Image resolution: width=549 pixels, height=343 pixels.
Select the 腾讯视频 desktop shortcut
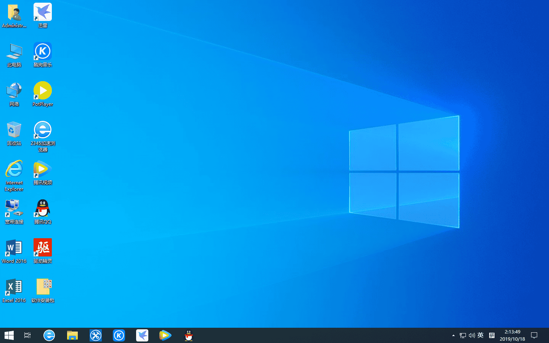coord(43,173)
